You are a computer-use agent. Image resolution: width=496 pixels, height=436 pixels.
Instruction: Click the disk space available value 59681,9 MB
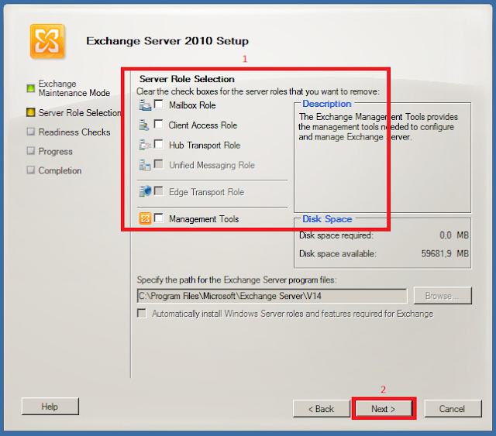(x=445, y=253)
